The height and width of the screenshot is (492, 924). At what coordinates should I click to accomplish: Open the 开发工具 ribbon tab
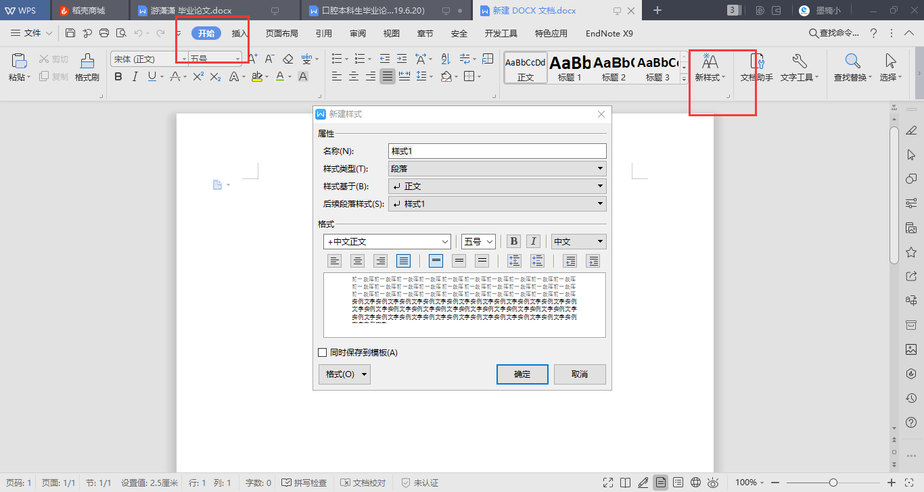(501, 33)
